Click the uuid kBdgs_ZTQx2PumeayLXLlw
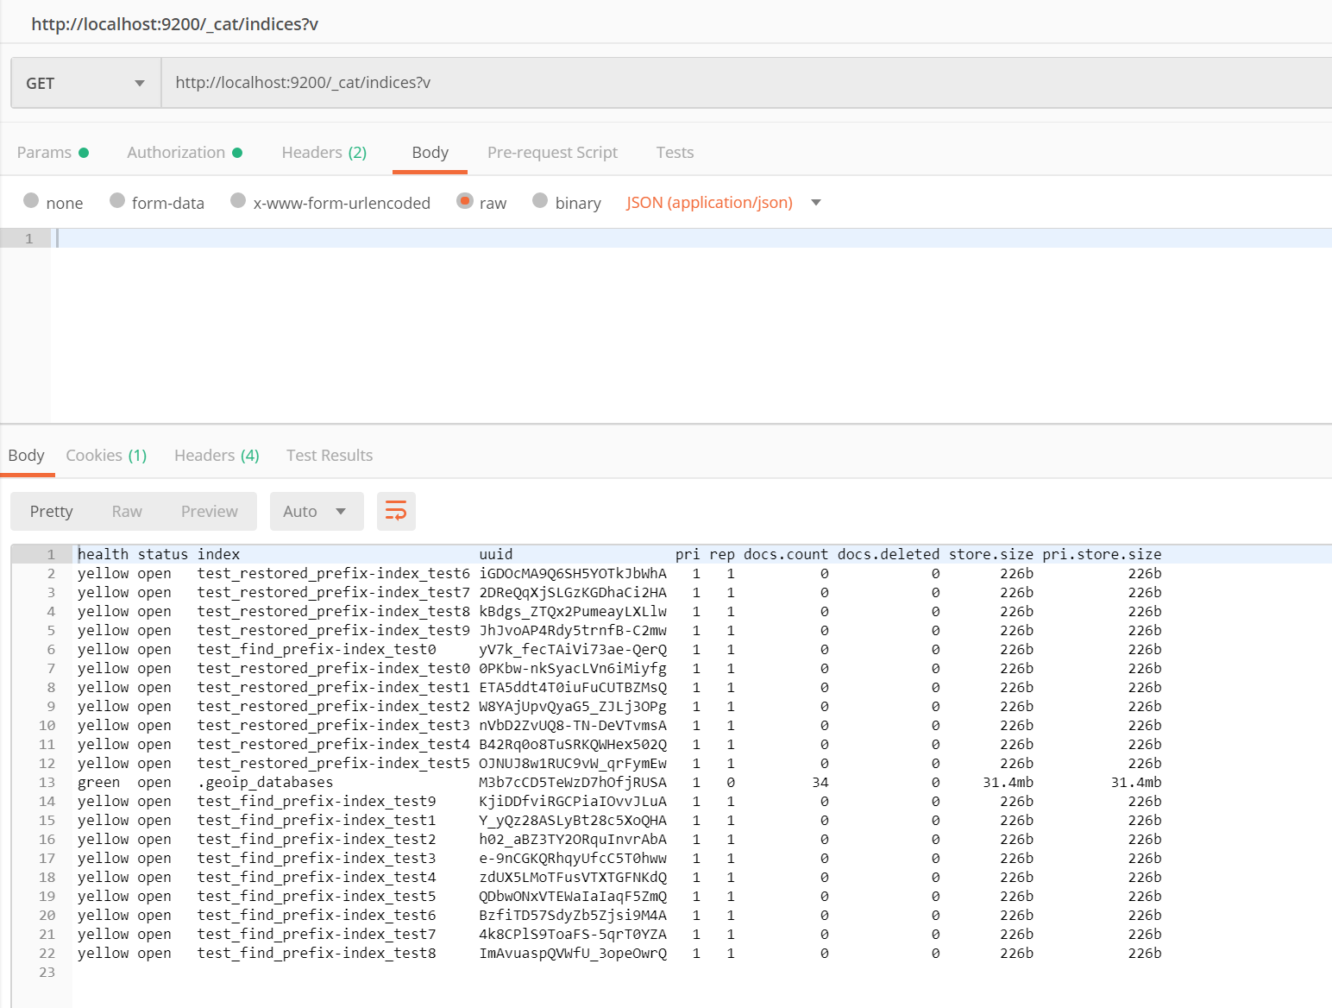 pyautogui.click(x=573, y=611)
